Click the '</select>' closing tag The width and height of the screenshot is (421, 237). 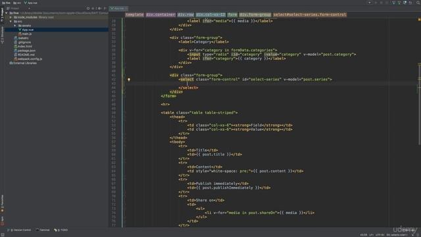click(x=188, y=88)
